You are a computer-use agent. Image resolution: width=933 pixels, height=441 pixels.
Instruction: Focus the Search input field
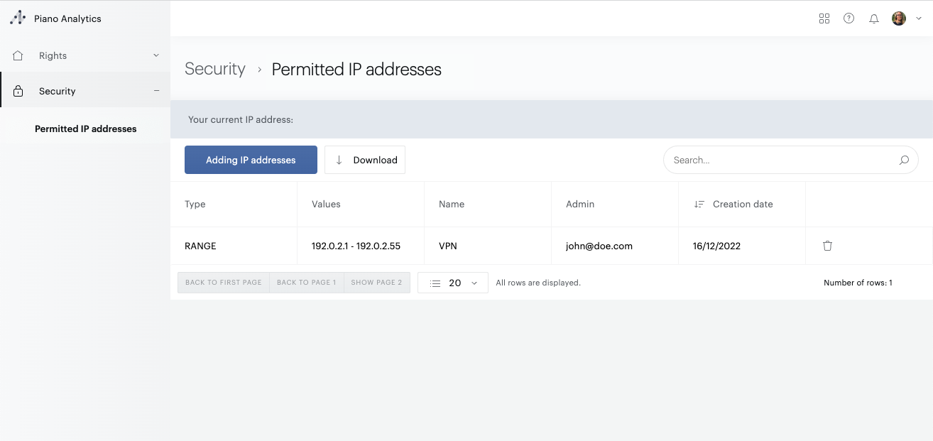[781, 160]
